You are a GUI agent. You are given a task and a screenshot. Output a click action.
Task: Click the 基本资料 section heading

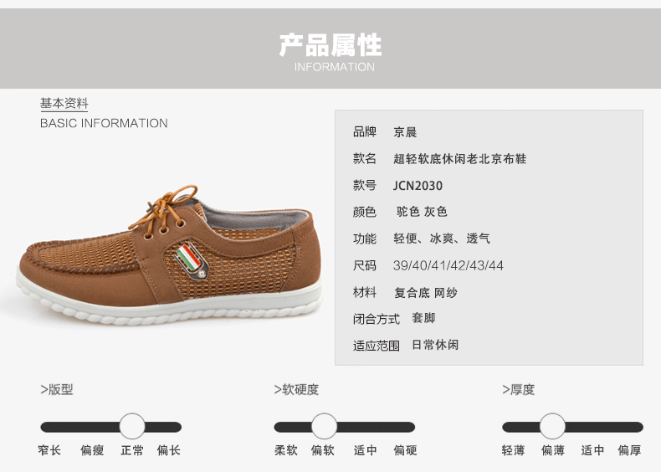click(64, 103)
